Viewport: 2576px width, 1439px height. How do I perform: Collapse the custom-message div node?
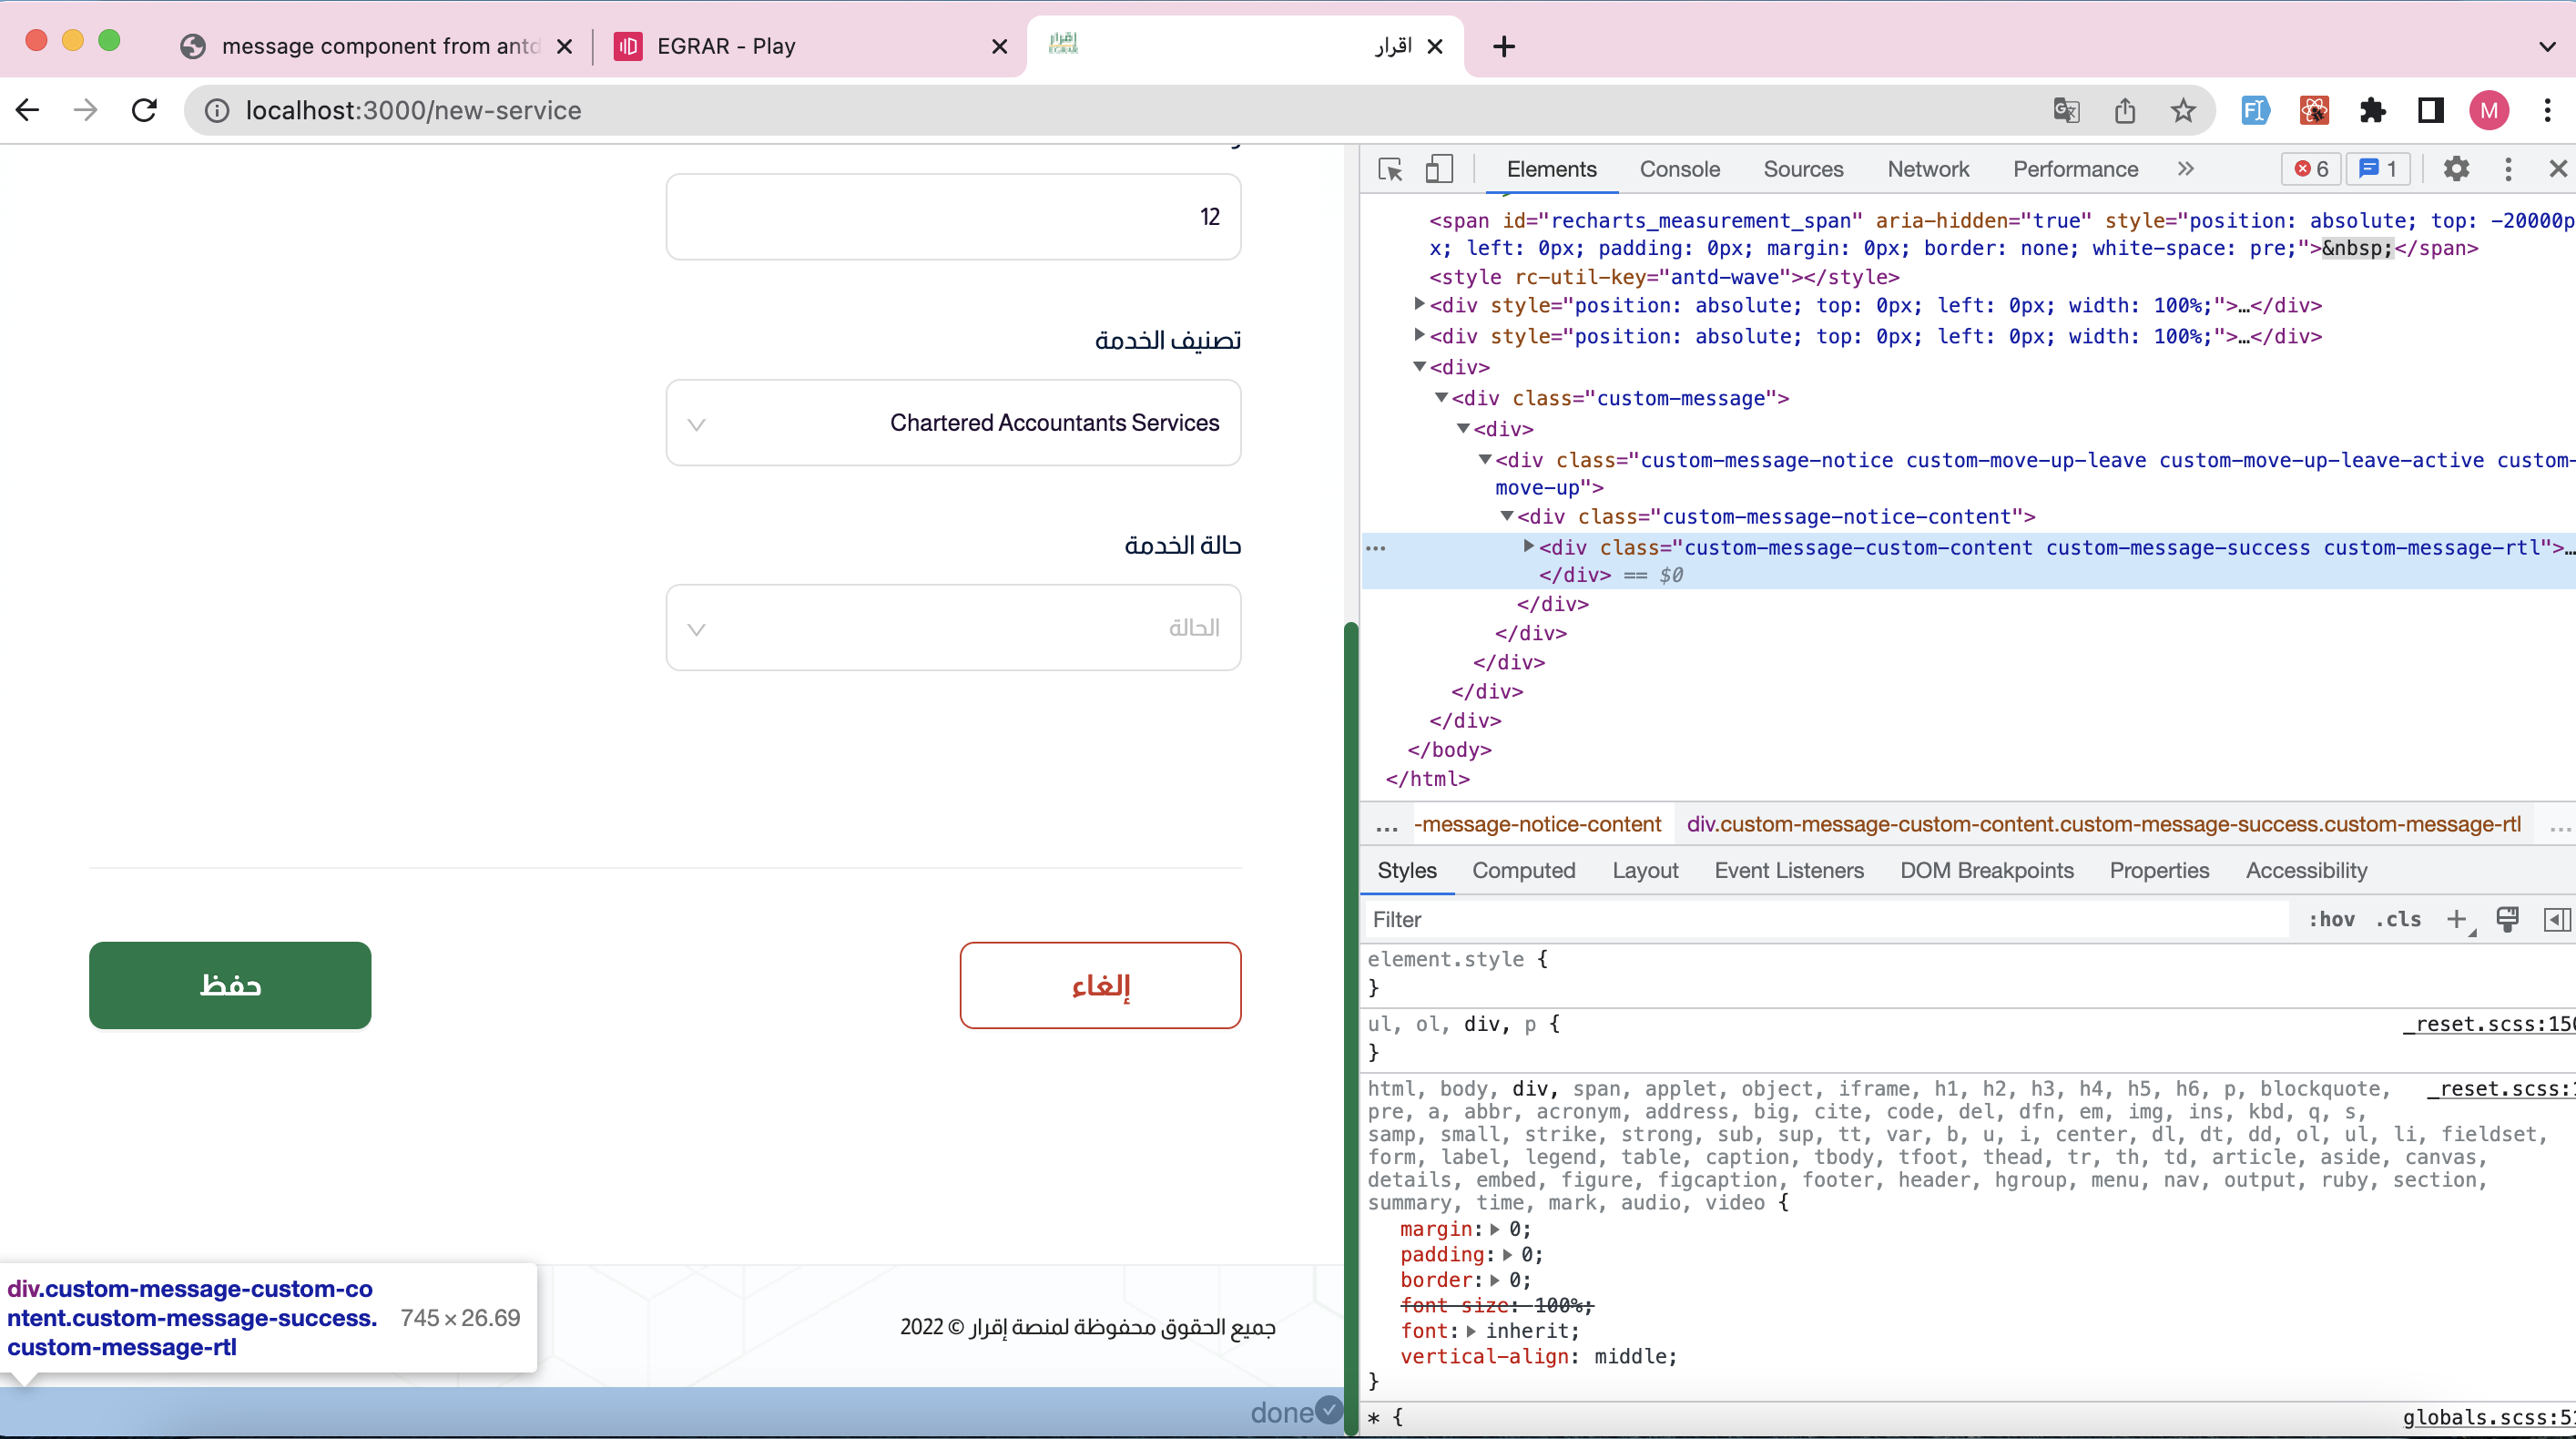click(1441, 398)
